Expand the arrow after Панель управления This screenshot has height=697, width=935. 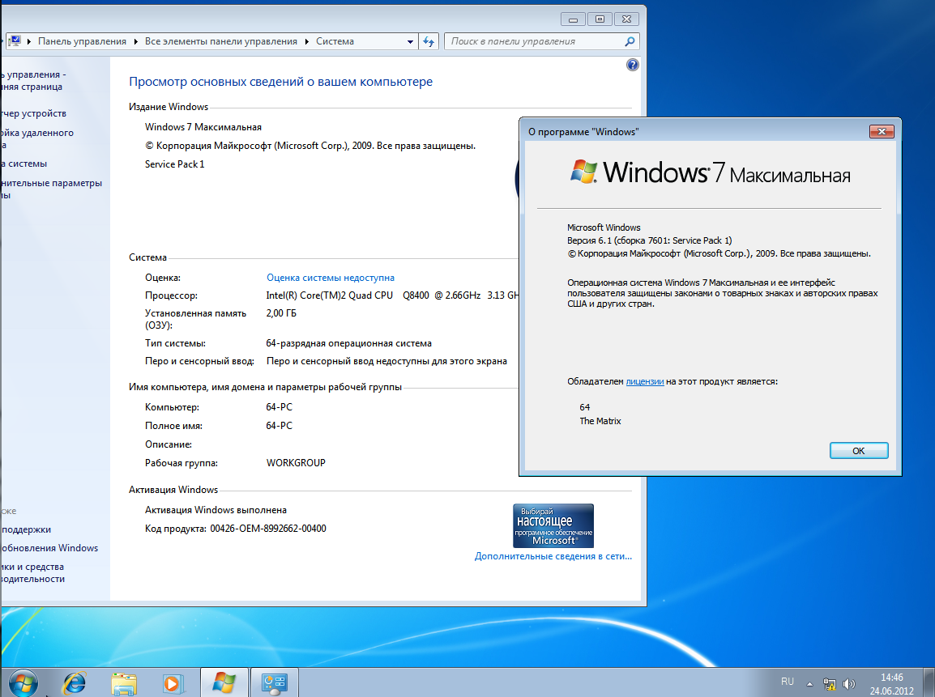136,41
